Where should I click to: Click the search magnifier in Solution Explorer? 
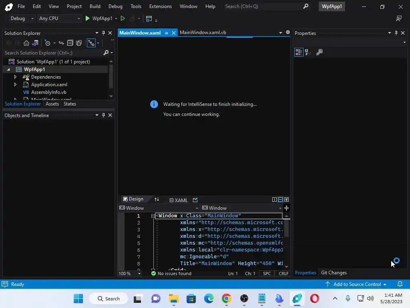[x=106, y=53]
